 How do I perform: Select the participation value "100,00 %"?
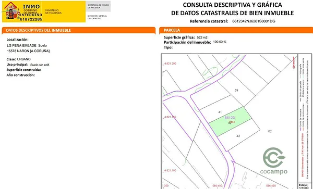tap(220, 42)
